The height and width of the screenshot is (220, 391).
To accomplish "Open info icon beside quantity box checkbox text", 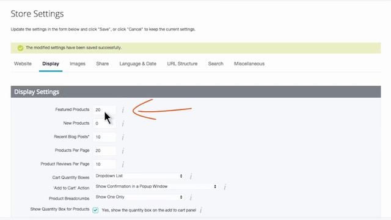I will tap(201, 210).
